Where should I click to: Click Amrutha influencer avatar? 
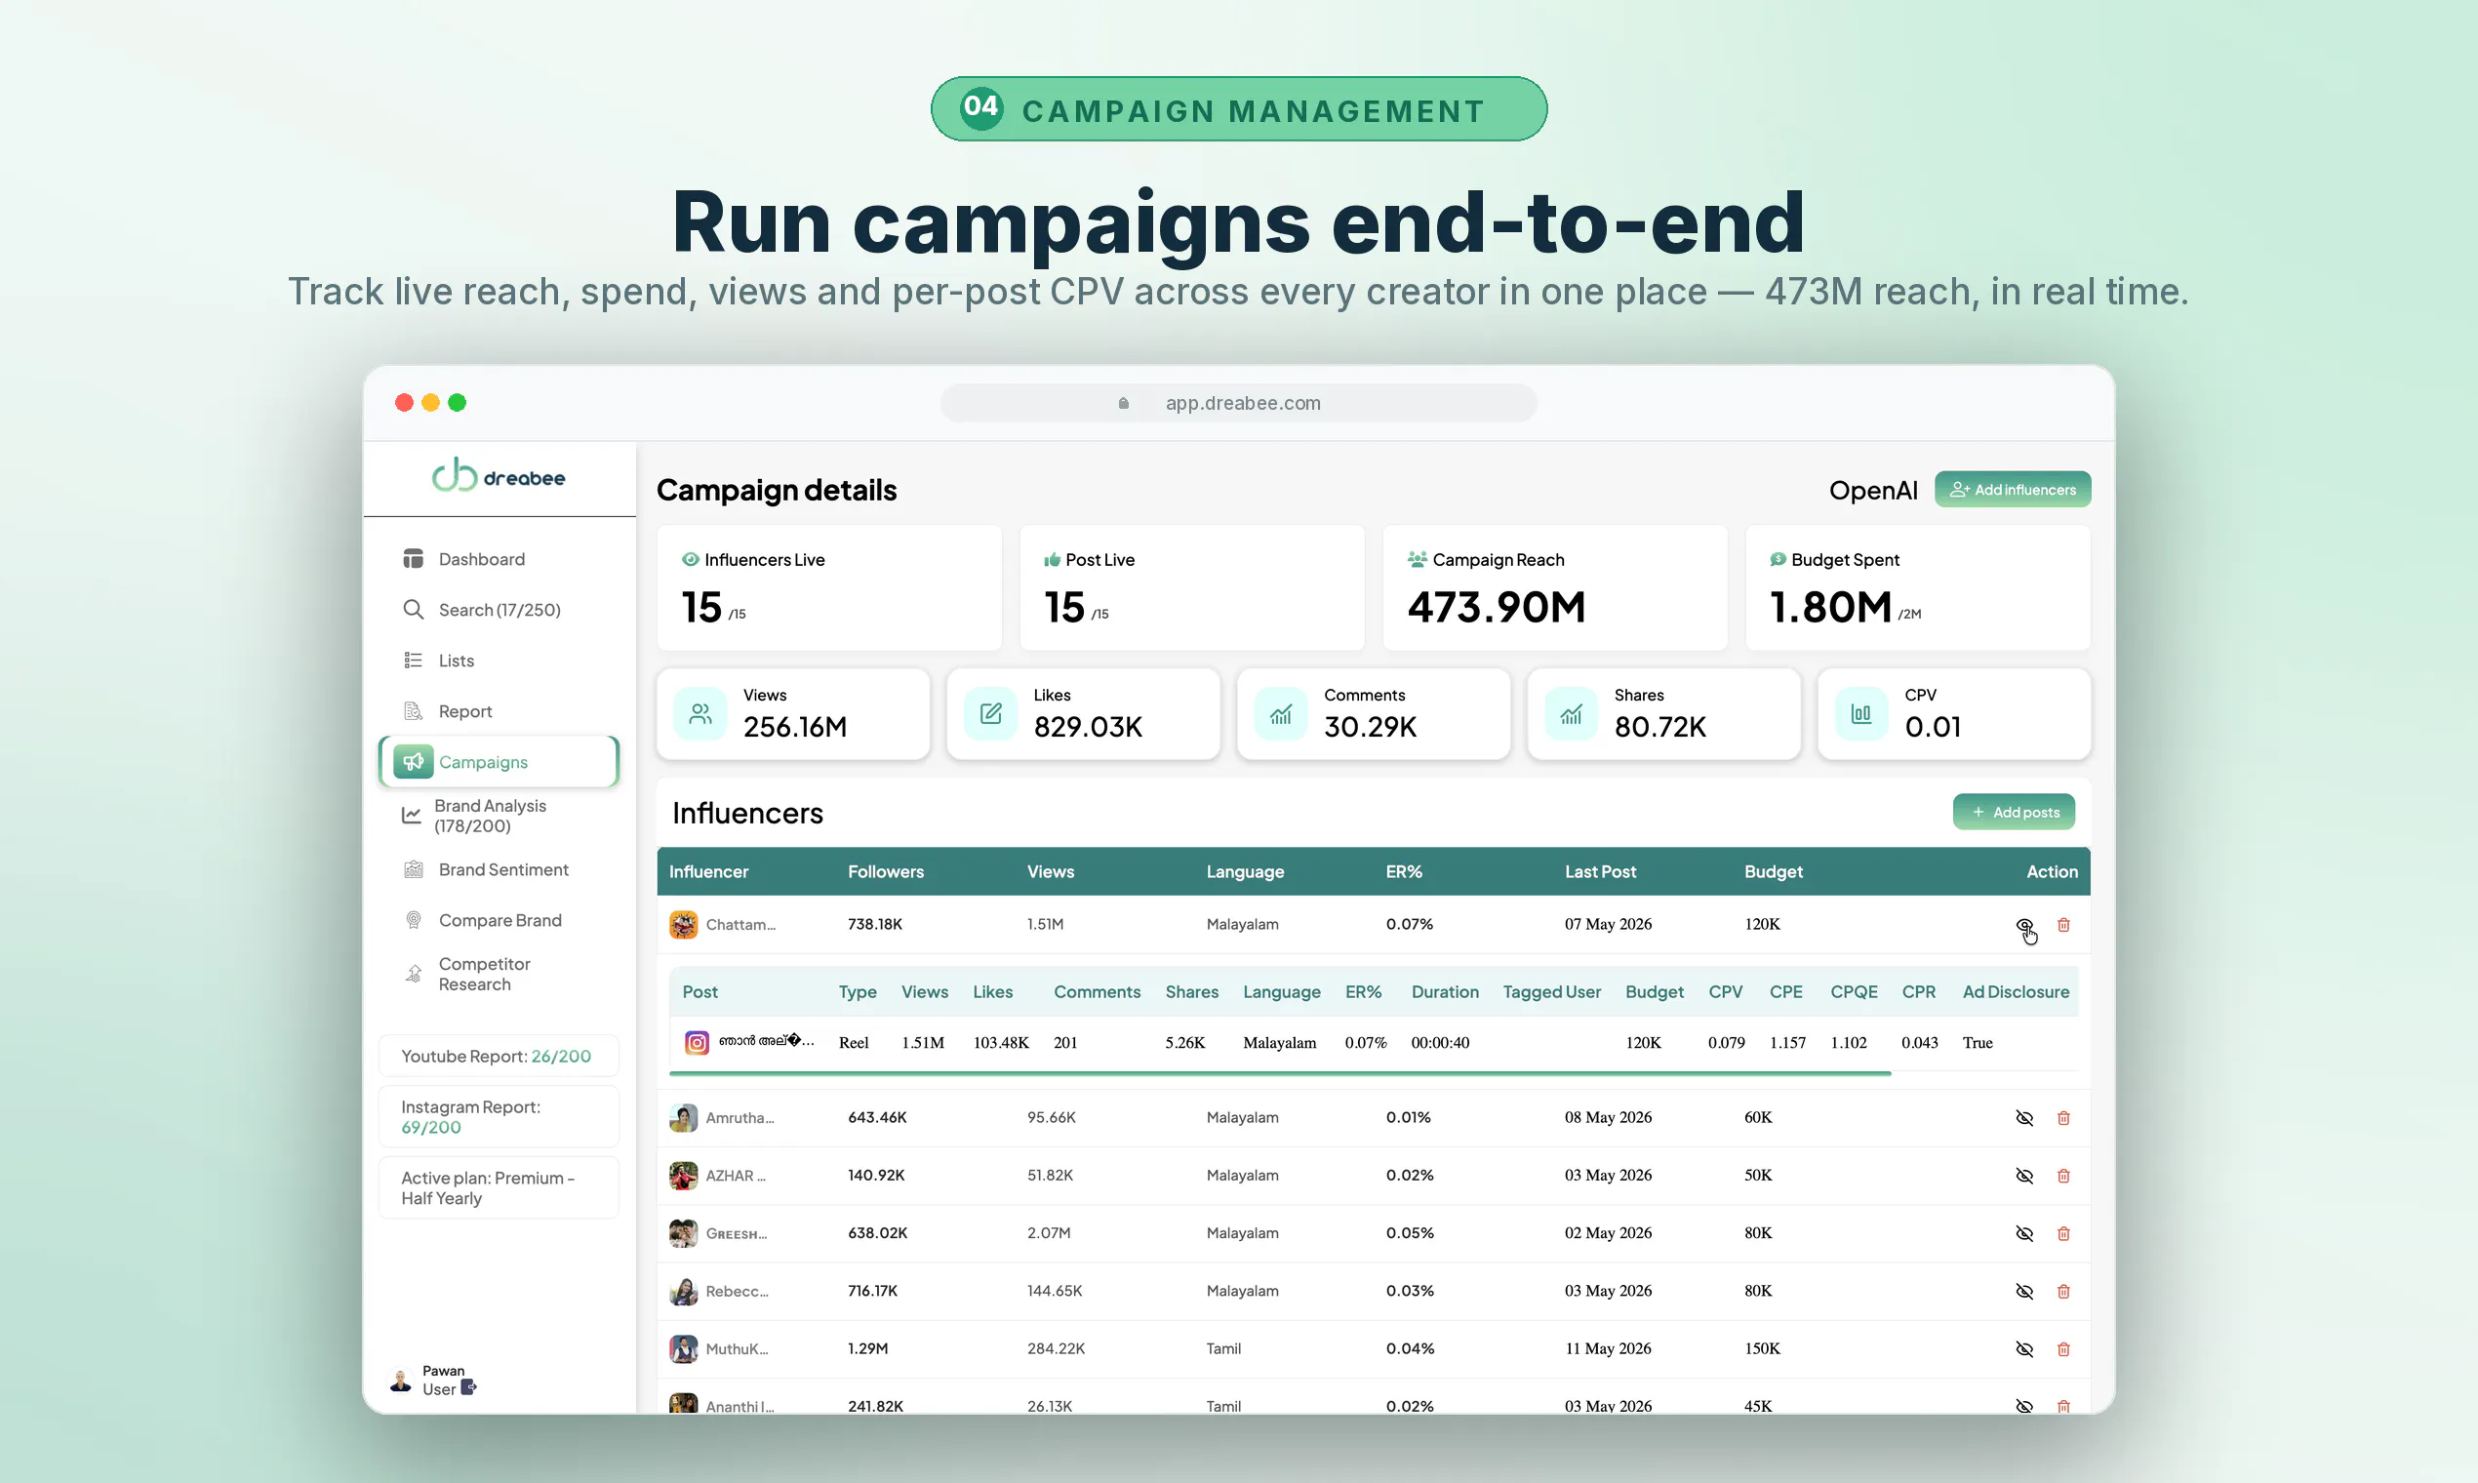click(x=684, y=1117)
